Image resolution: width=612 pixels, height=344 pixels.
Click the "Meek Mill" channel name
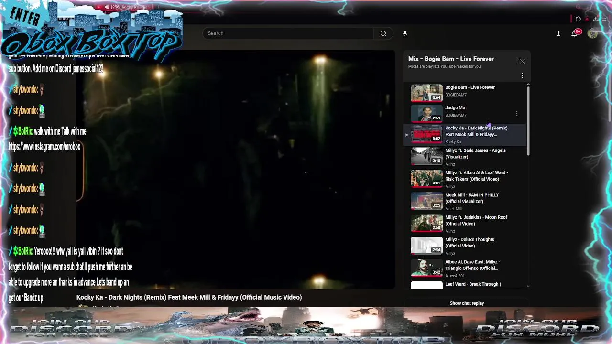pyautogui.click(x=453, y=209)
